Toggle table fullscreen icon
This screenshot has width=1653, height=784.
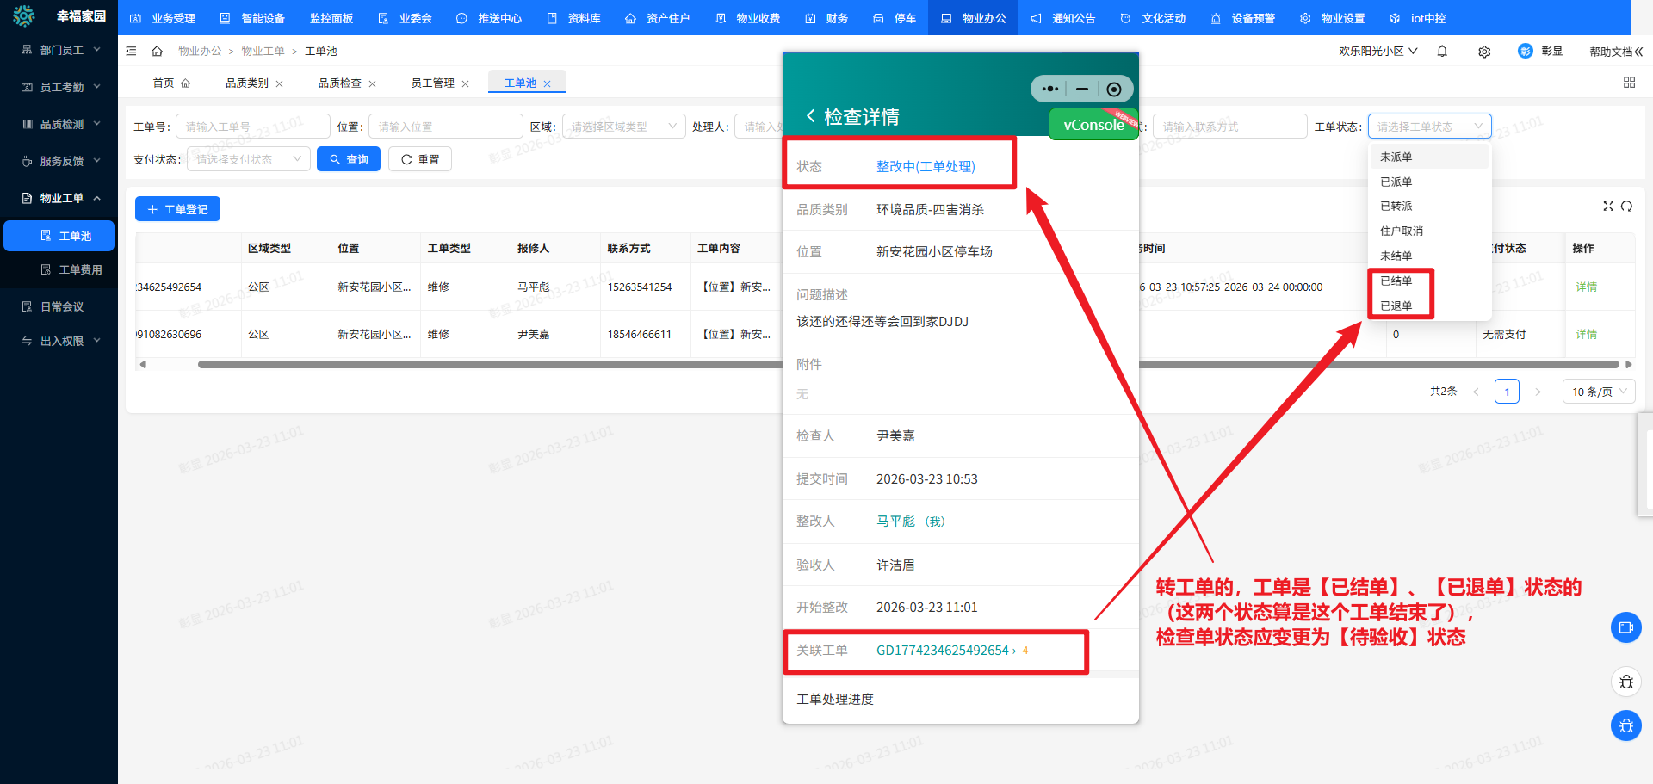click(1607, 207)
